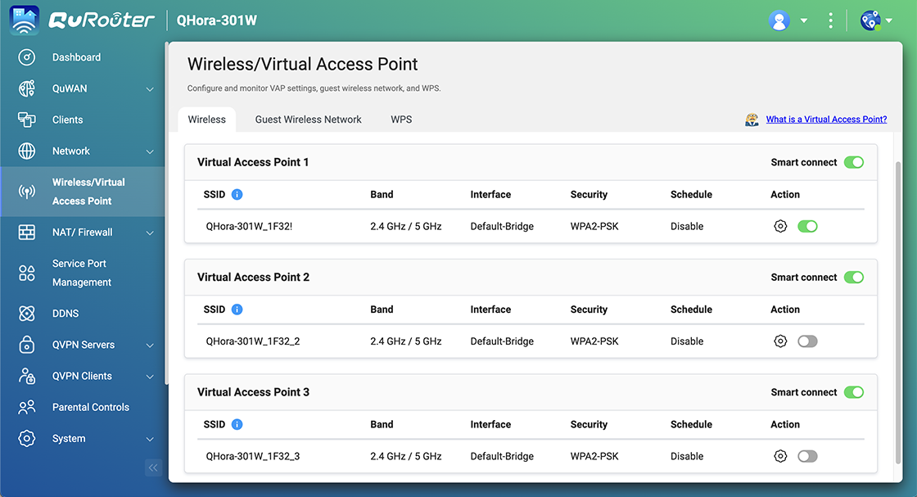917x497 pixels.
Task: Open settings gear for Virtual Access Point 1
Action: point(779,226)
